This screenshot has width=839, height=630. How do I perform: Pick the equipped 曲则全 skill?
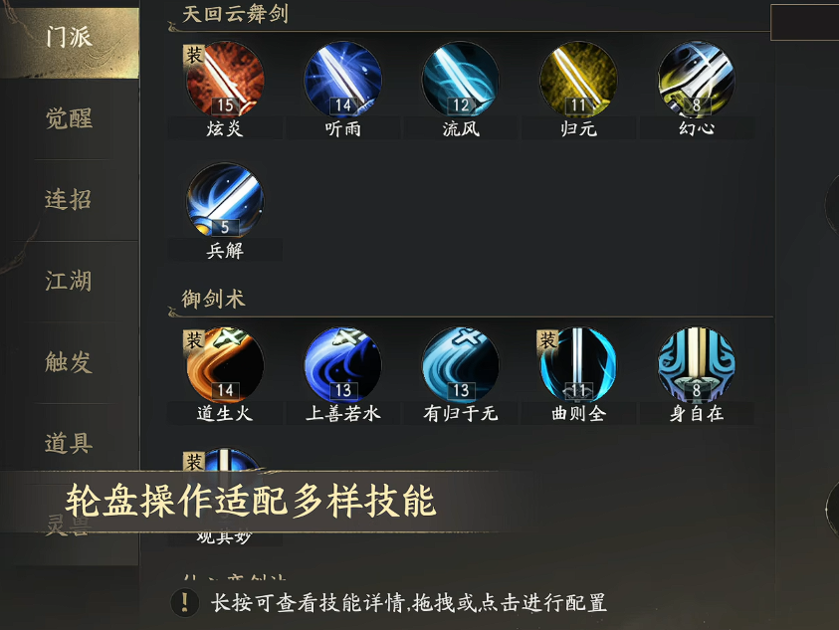pyautogui.click(x=578, y=364)
